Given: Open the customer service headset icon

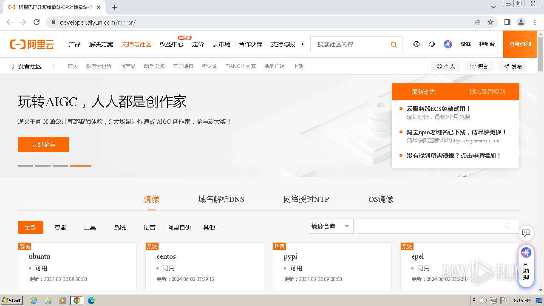Looking at the screenshot, I should (432, 44).
